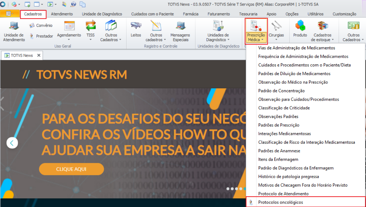Viewport: 366px width, 207px height.
Task: Open the Faturamento ribbon tab
Action: pyautogui.click(x=219, y=14)
